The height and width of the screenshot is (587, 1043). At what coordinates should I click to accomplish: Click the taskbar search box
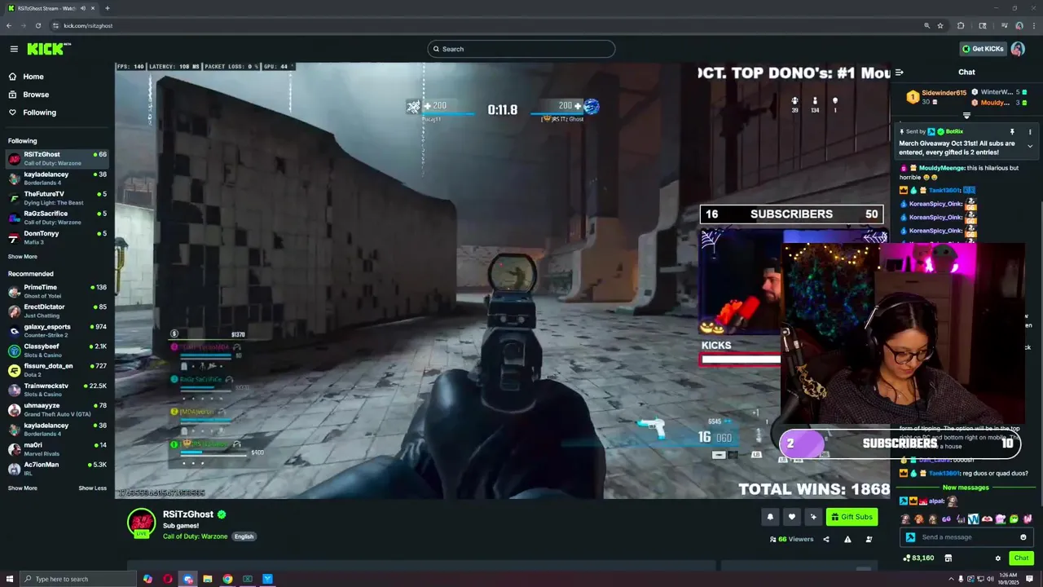(x=78, y=579)
